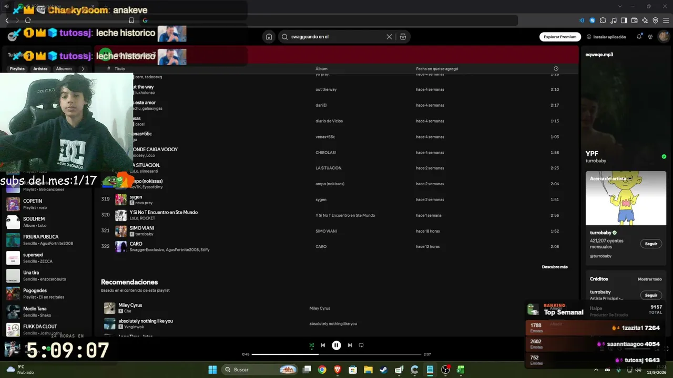Click the 'Descubre más' link
This screenshot has height=378, width=673.
(555, 267)
